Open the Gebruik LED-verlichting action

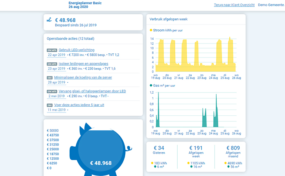pyautogui.click(x=77, y=50)
